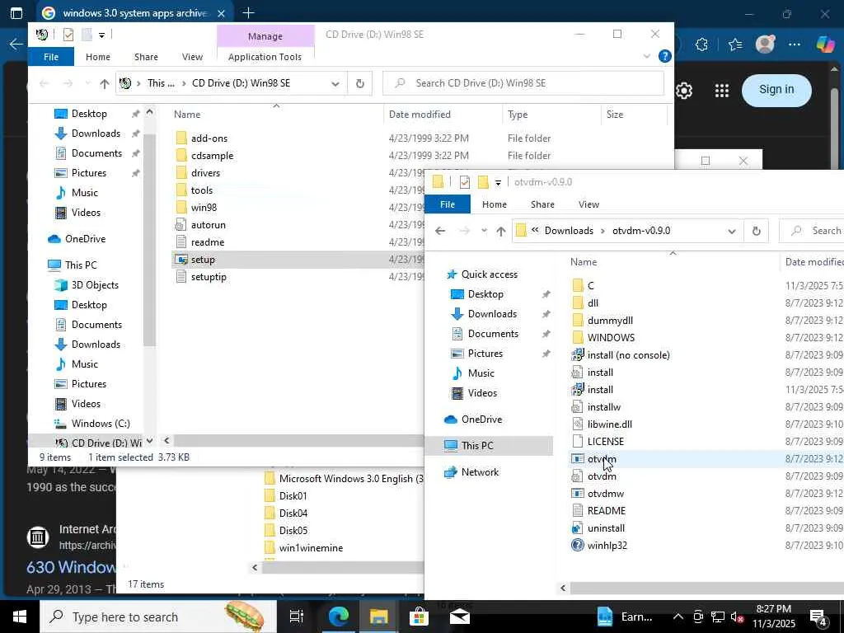Image resolution: width=844 pixels, height=633 pixels.
Task: Open the Home tab in CD Drive window
Action: [97, 57]
